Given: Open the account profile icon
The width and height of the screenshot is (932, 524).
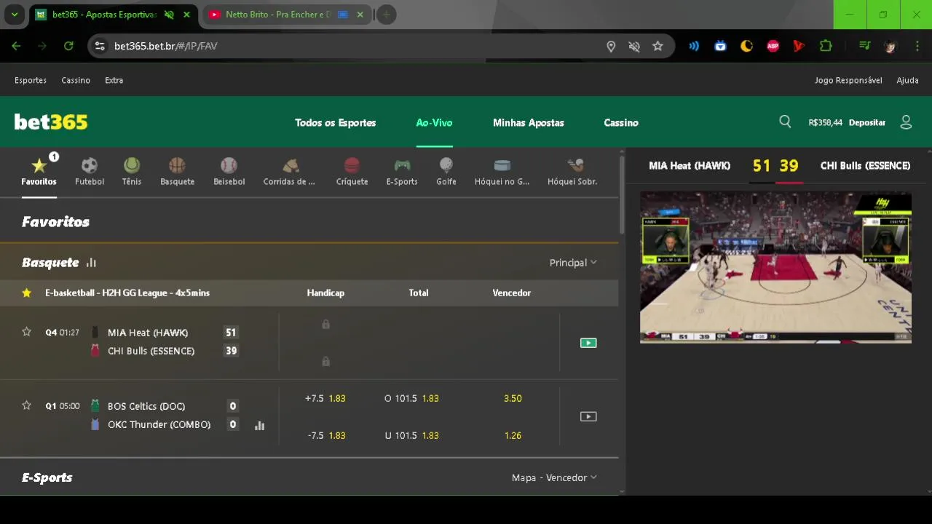Looking at the screenshot, I should click(x=906, y=122).
